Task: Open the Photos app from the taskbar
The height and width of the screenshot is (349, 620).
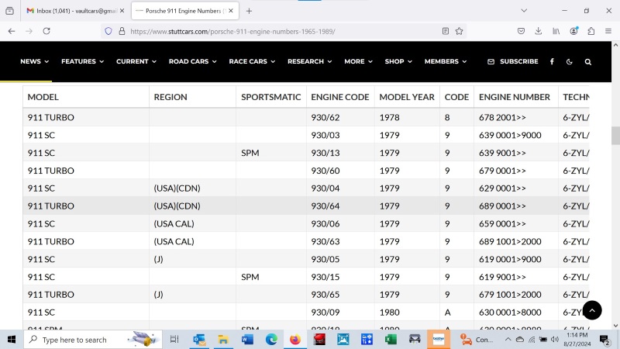Action: [x=343, y=340]
